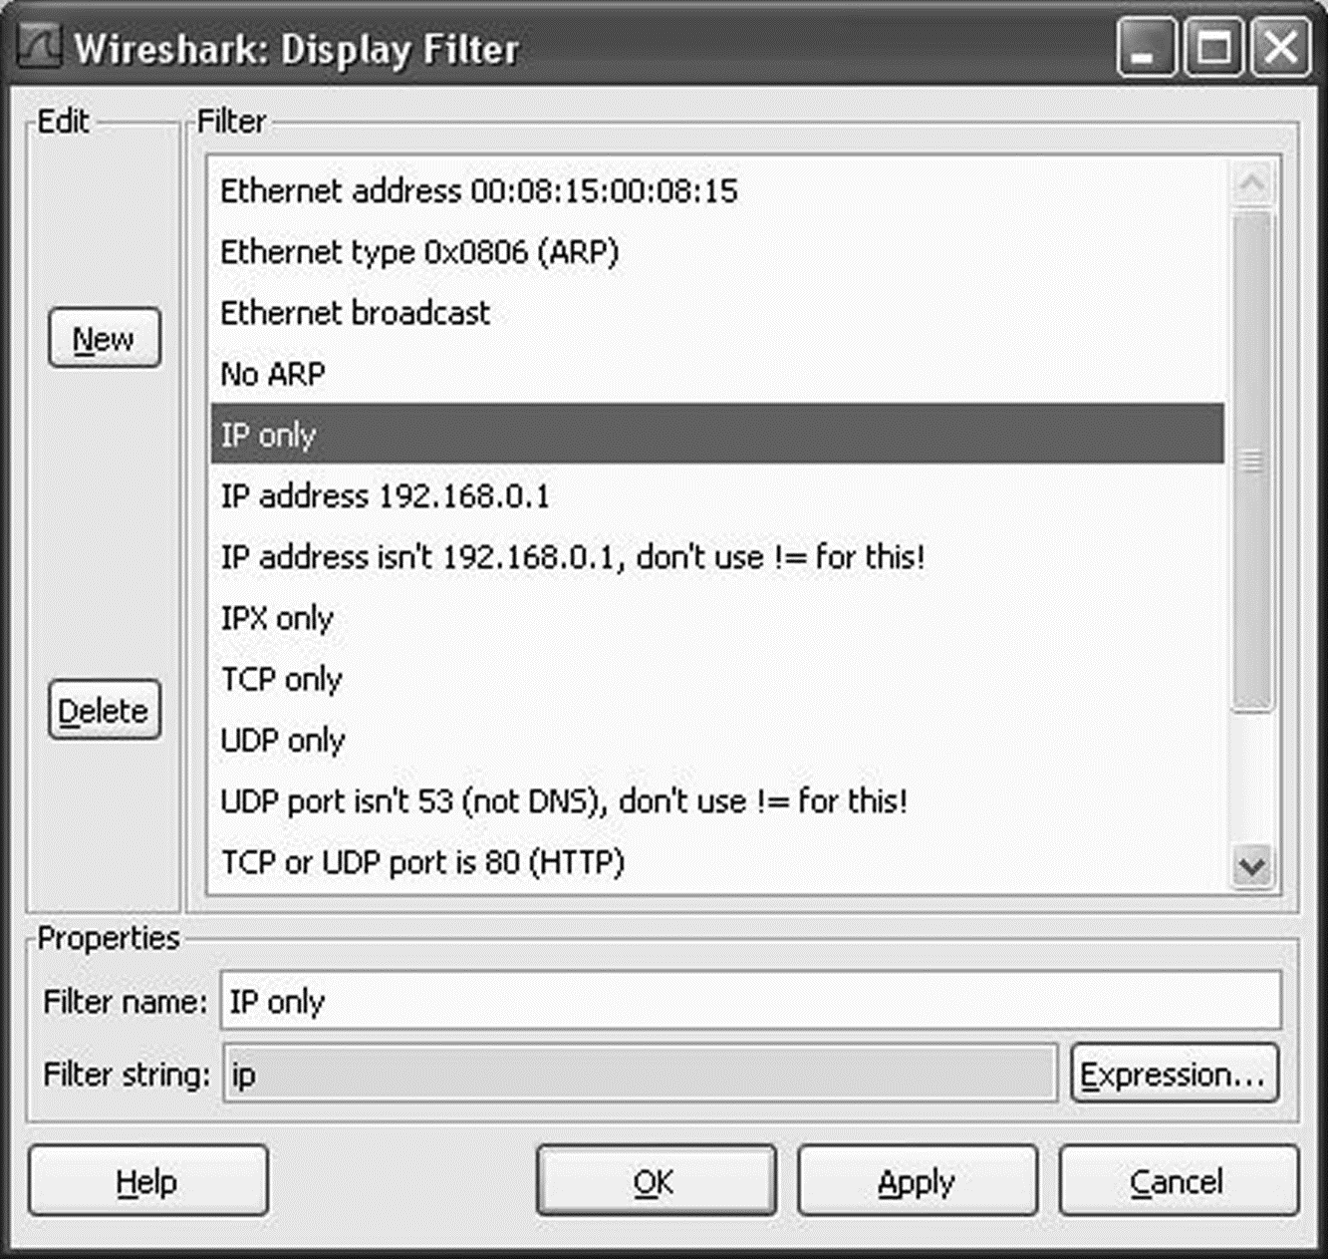Pick TCP or UDP port 80 (HTTP) filter

pyautogui.click(x=717, y=861)
